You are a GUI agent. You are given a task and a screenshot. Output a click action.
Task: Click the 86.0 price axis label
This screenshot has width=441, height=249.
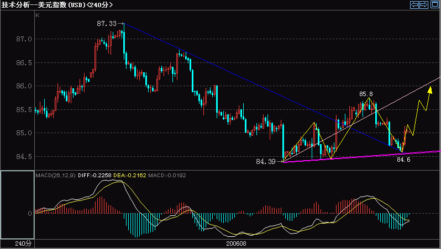click(x=24, y=86)
